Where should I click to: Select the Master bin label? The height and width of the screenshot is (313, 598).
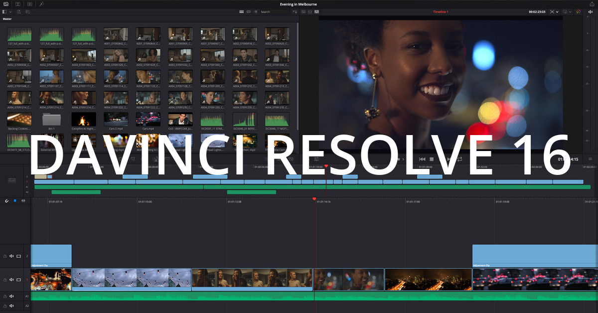[x=7, y=19]
